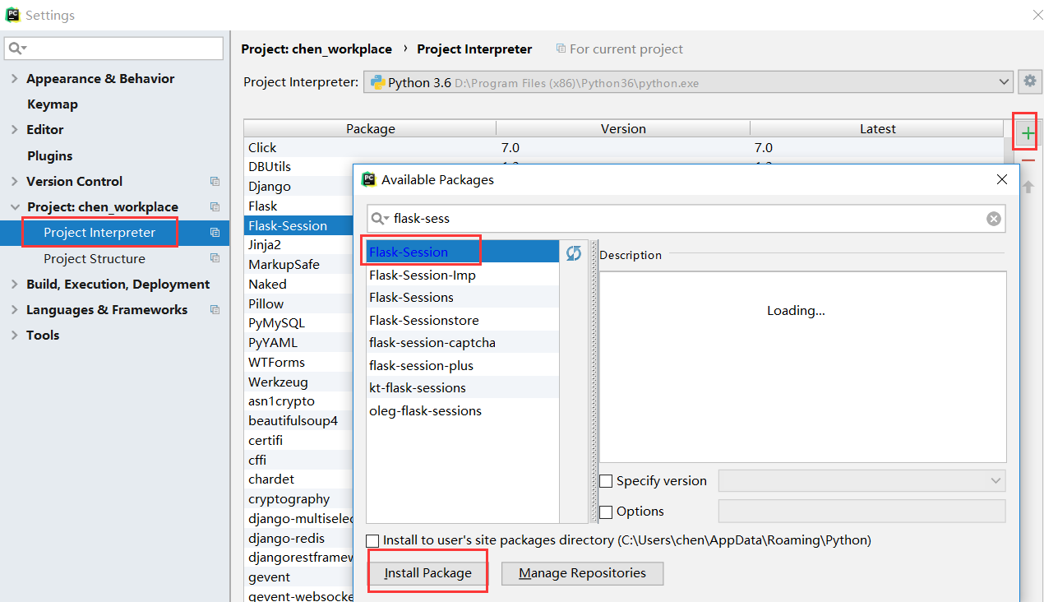The height and width of the screenshot is (602, 1044).
Task: Collapse Project: chen_workplace section
Action: coord(15,207)
